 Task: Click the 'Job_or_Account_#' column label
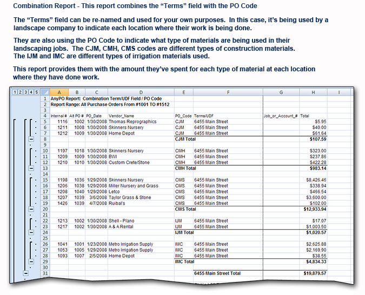point(281,116)
